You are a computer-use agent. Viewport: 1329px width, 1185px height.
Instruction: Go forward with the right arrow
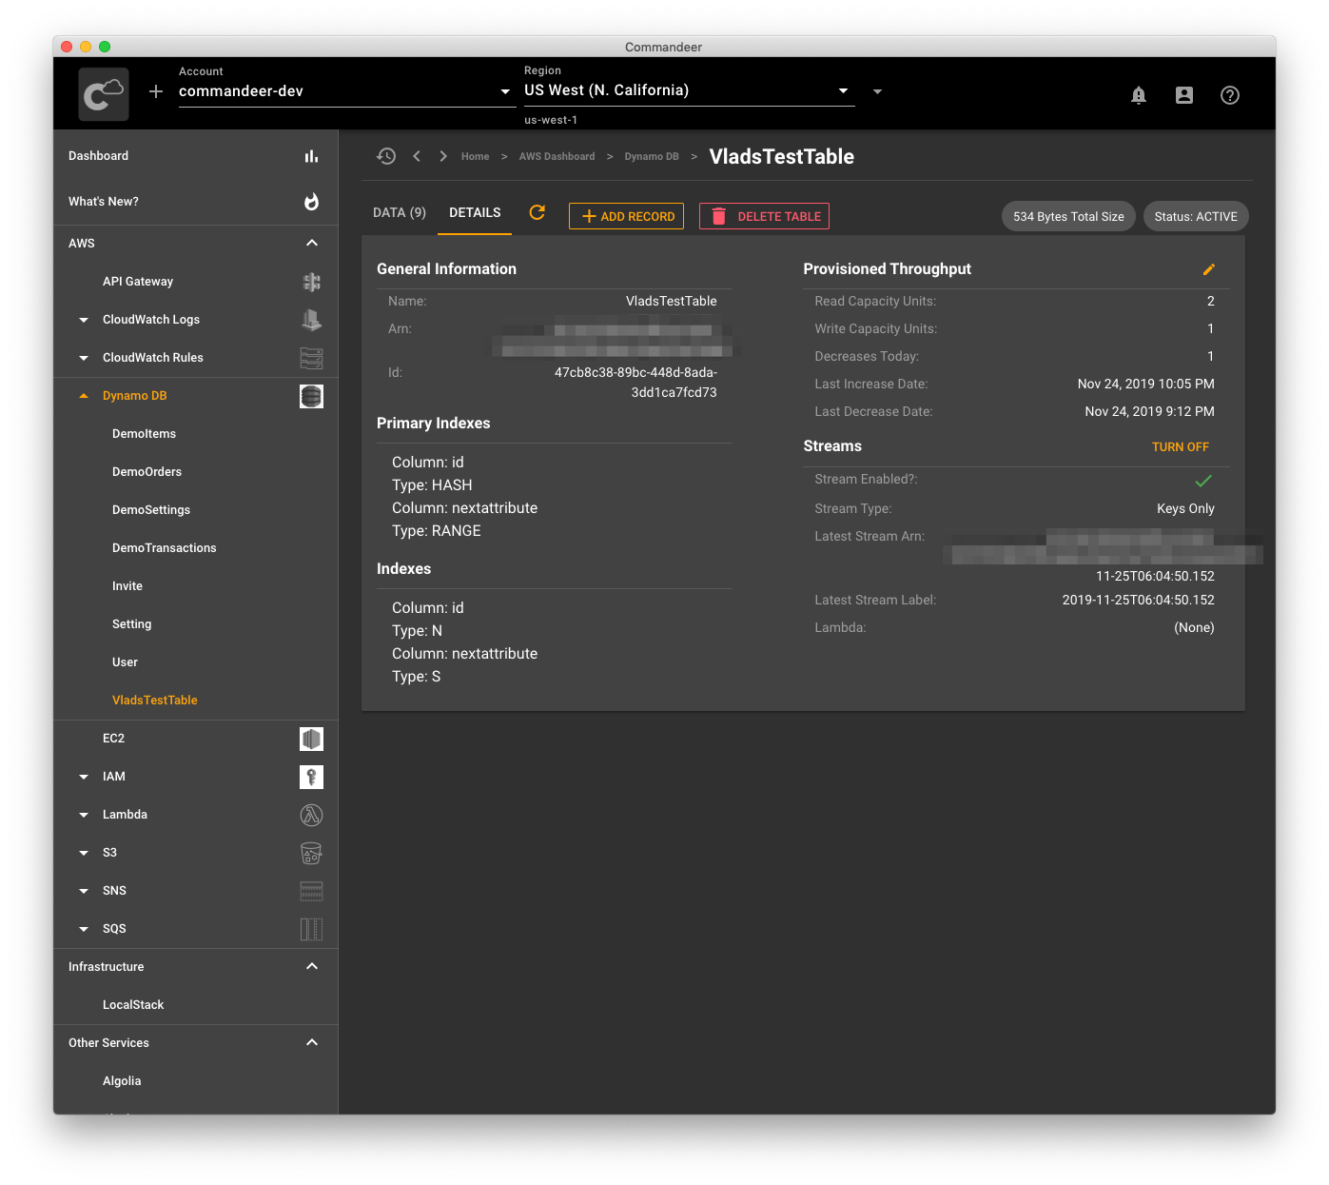click(443, 156)
